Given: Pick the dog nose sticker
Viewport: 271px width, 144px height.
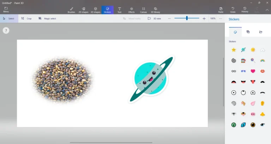Looking at the screenshot, I should pos(243,114).
